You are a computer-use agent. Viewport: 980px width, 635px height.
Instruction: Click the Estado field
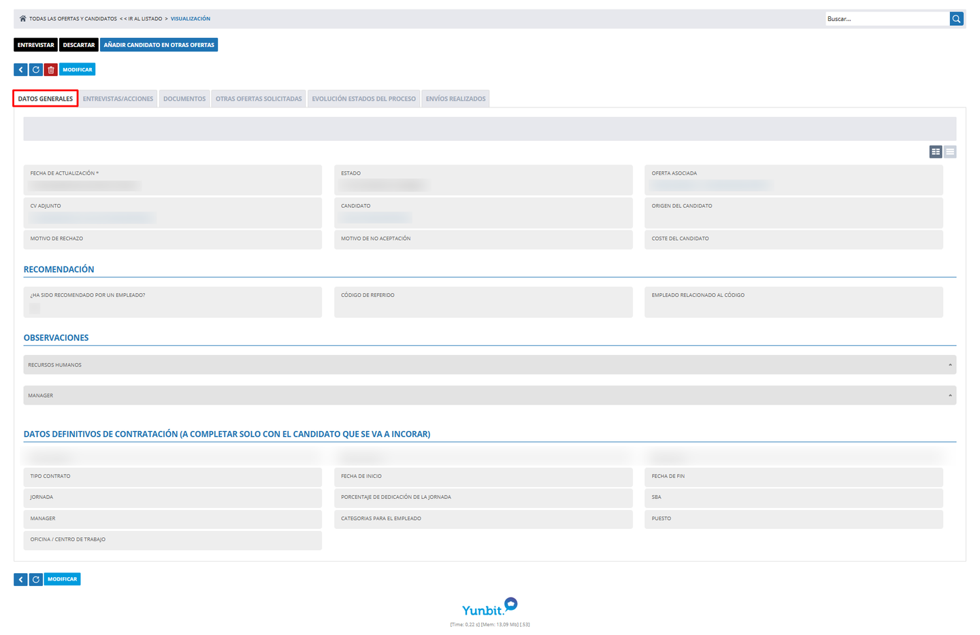483,180
